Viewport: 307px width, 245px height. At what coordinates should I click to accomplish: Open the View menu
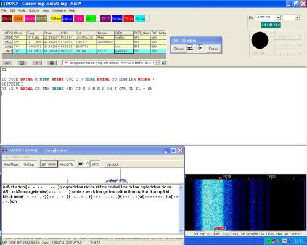click(46, 10)
